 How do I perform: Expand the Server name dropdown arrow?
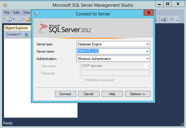[x=147, y=51]
